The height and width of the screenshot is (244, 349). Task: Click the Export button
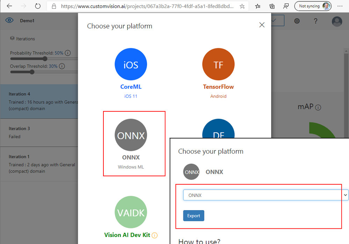click(x=194, y=215)
